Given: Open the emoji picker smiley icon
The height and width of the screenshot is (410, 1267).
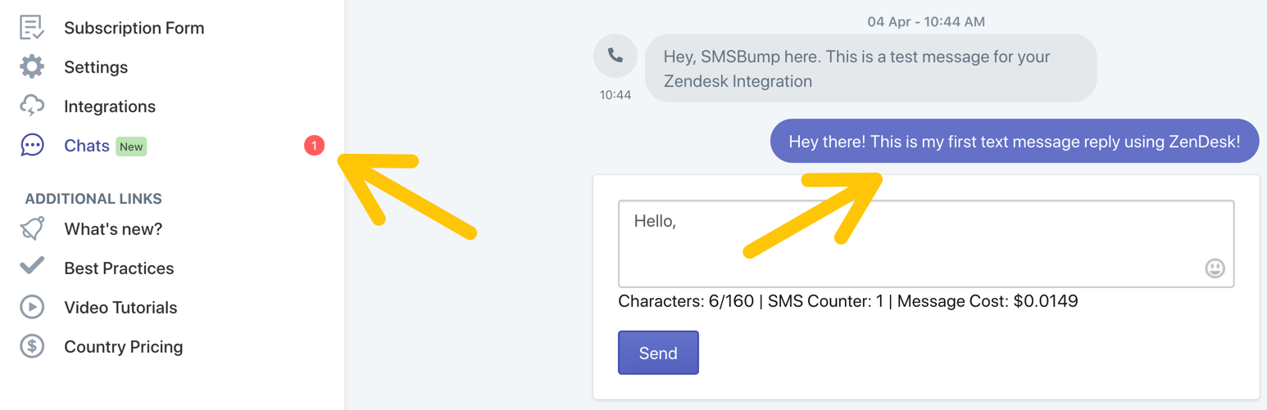Looking at the screenshot, I should tap(1215, 268).
